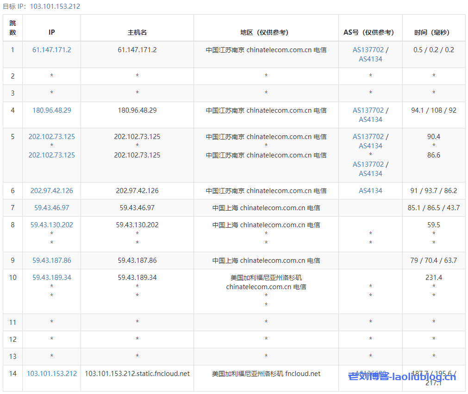Open first 202.102.73.125 IP link in hop 5
Screen dimensions: 468x394
click(51, 137)
